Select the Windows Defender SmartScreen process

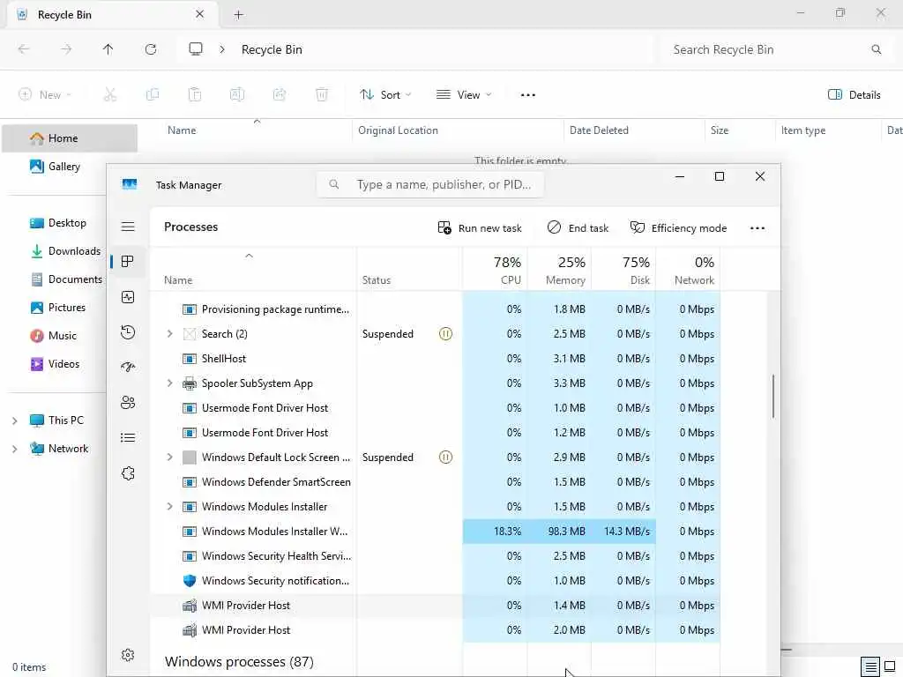pos(435,482)
